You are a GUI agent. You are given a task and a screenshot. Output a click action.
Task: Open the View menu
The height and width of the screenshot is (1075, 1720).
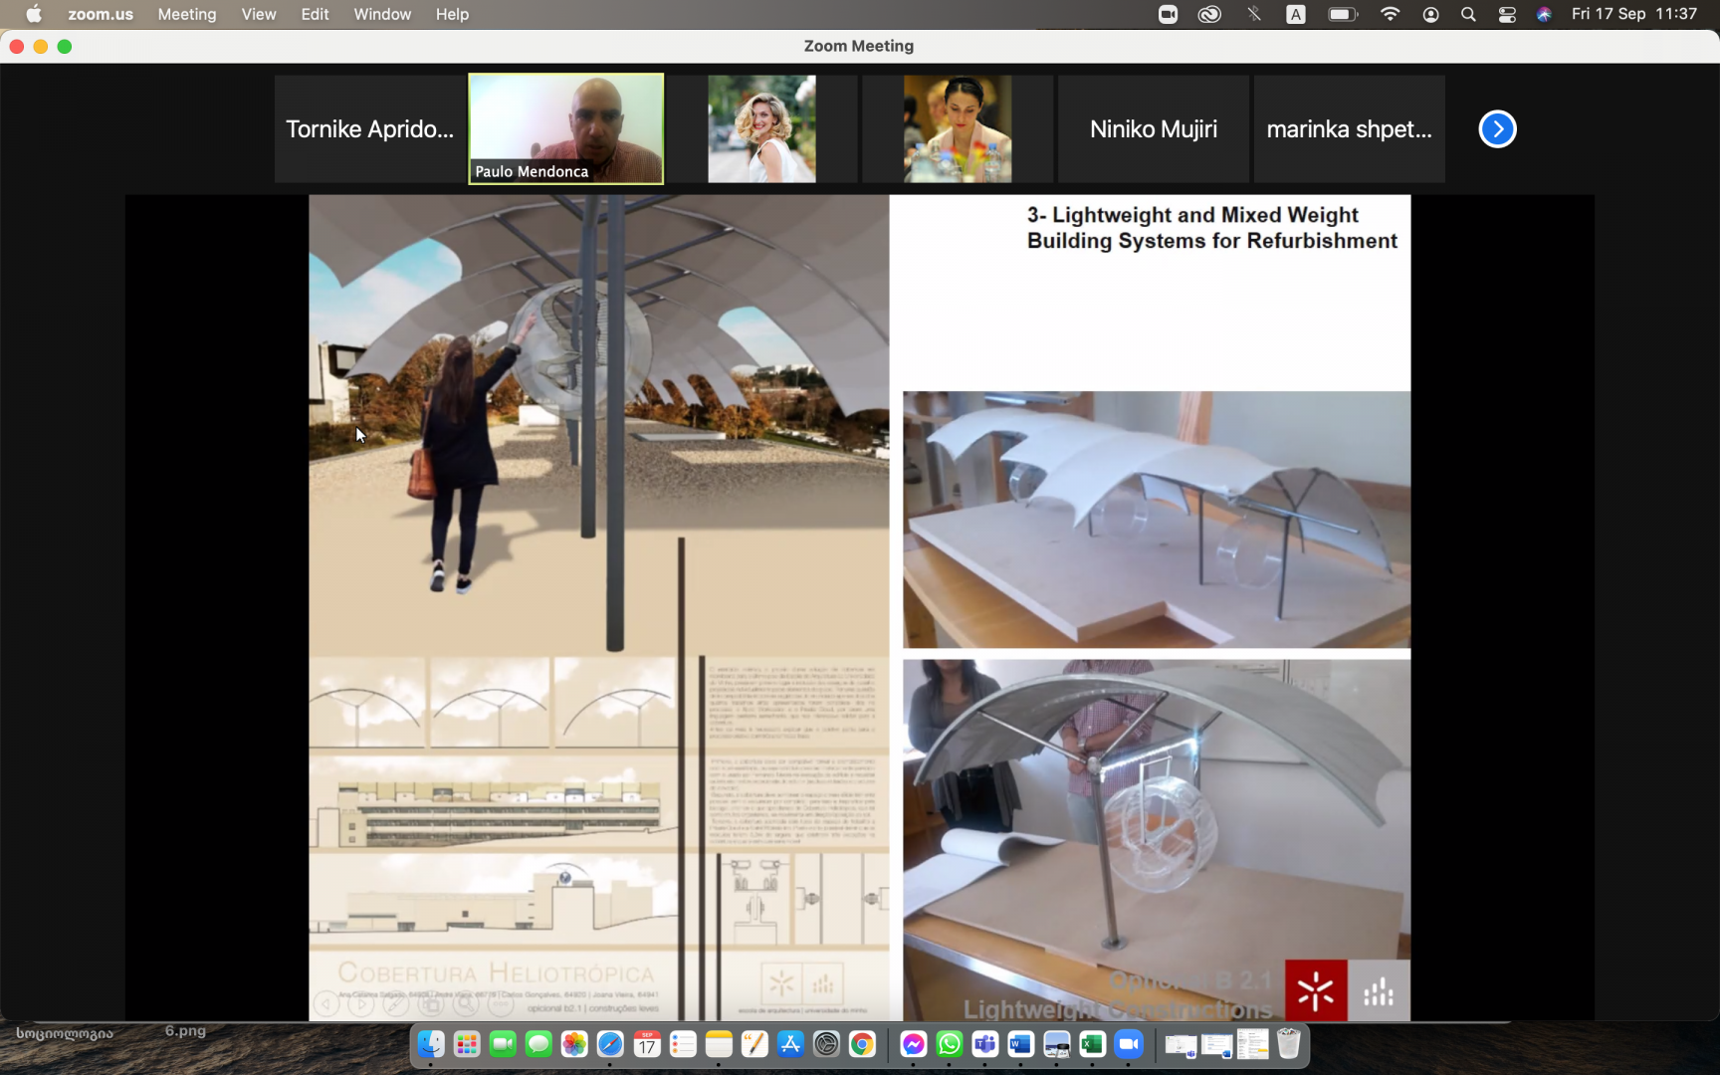[x=259, y=14]
